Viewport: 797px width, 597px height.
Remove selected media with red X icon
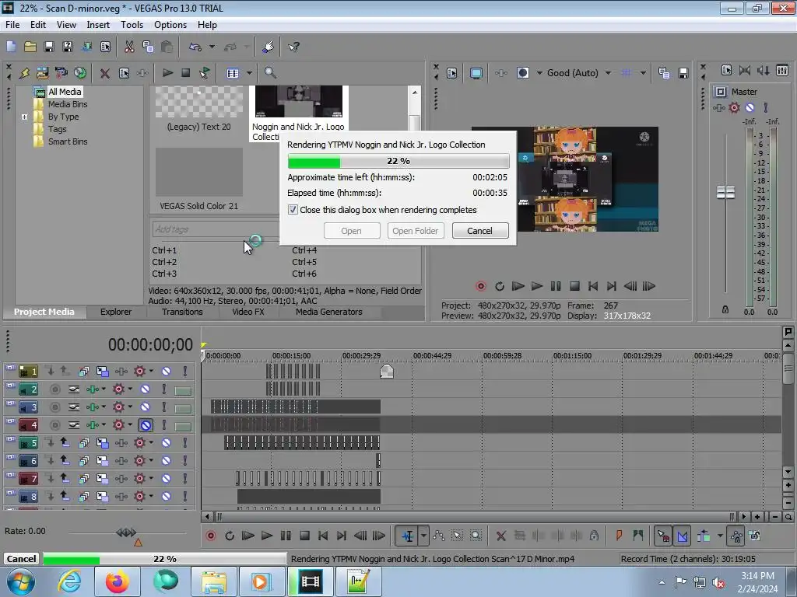105,73
